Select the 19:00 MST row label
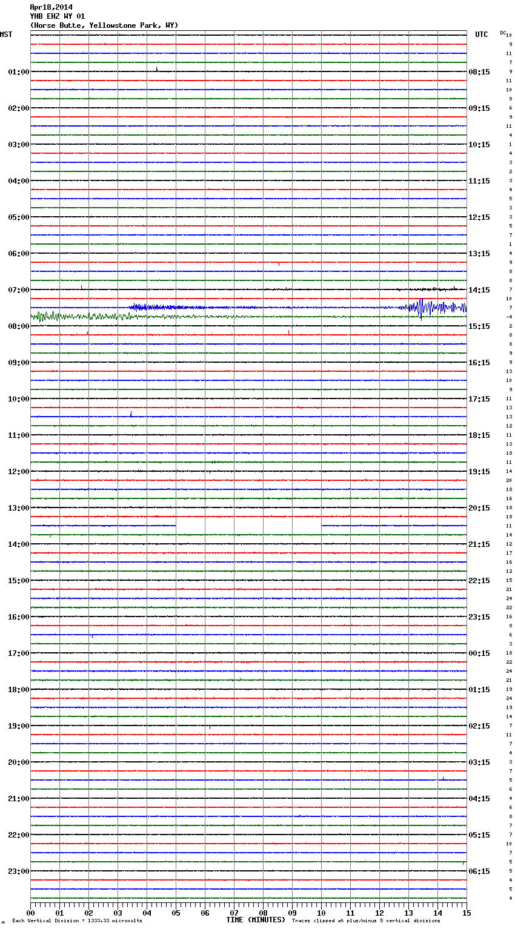This screenshot has height=929, width=515. [18, 726]
